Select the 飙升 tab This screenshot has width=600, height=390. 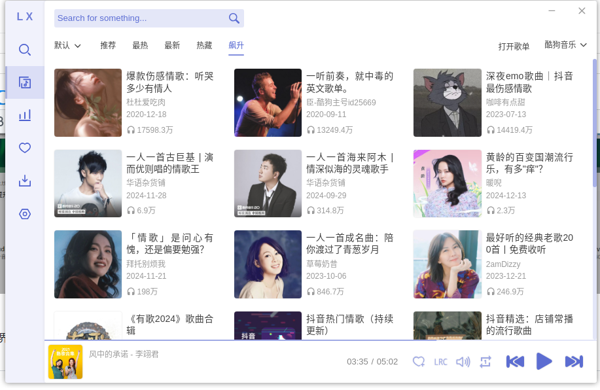[236, 46]
